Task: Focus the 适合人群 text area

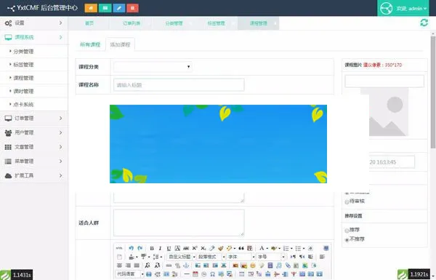Action: point(179,223)
